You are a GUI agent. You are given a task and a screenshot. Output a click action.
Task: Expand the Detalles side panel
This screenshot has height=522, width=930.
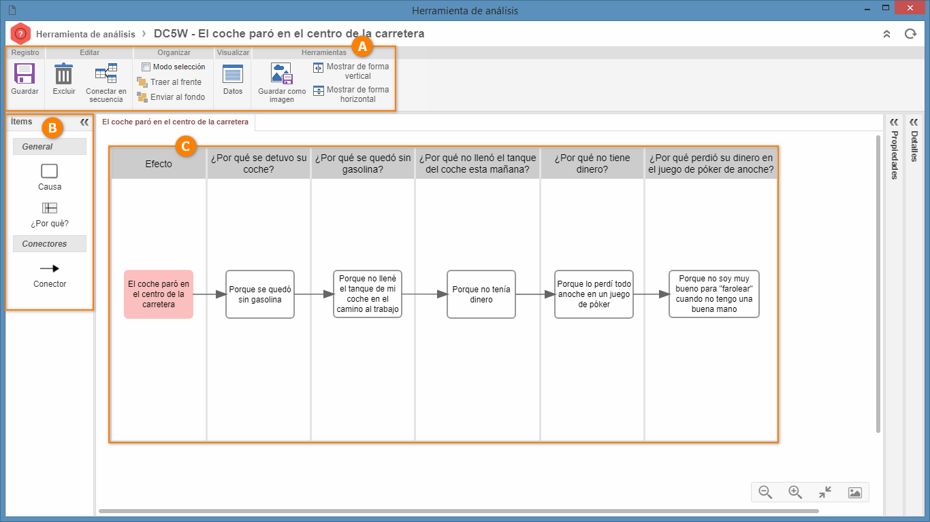click(x=914, y=122)
